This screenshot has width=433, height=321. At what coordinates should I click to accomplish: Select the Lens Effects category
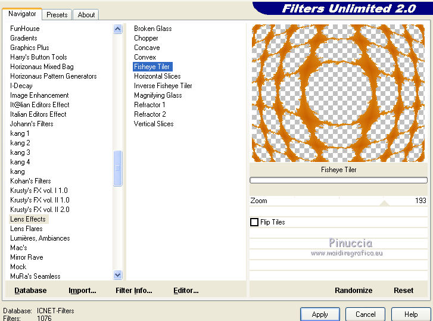click(28, 219)
